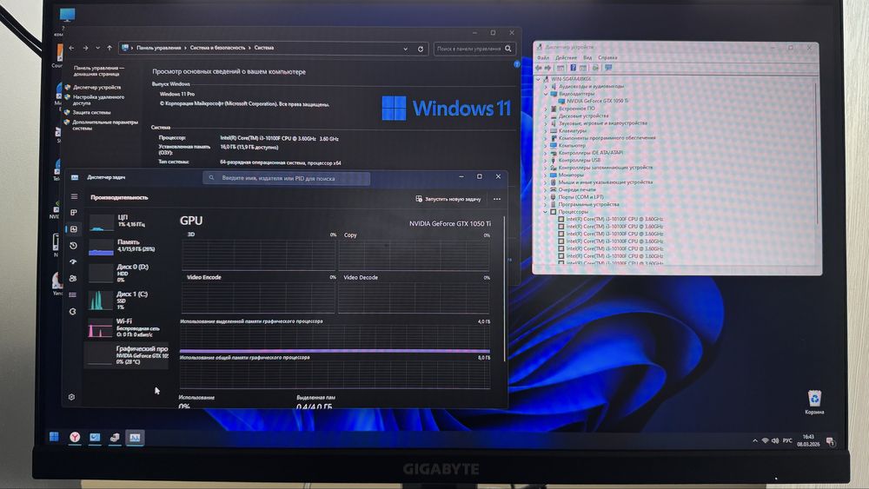This screenshot has height=489, width=869.
Task: Open the Video Decode graph dropdown
Action: [361, 277]
